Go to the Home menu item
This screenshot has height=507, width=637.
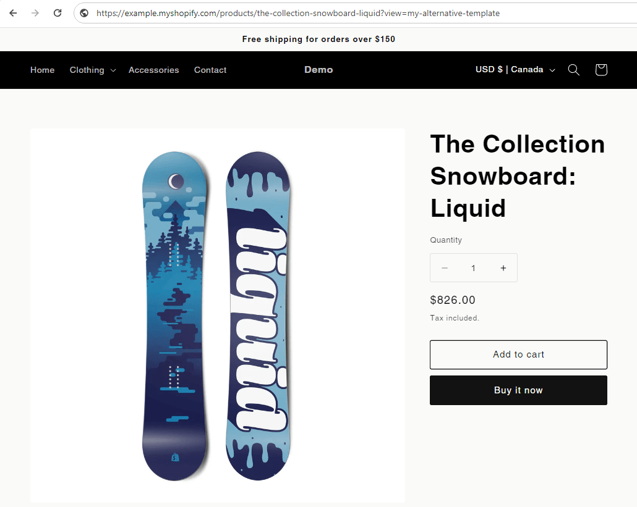[x=42, y=70]
